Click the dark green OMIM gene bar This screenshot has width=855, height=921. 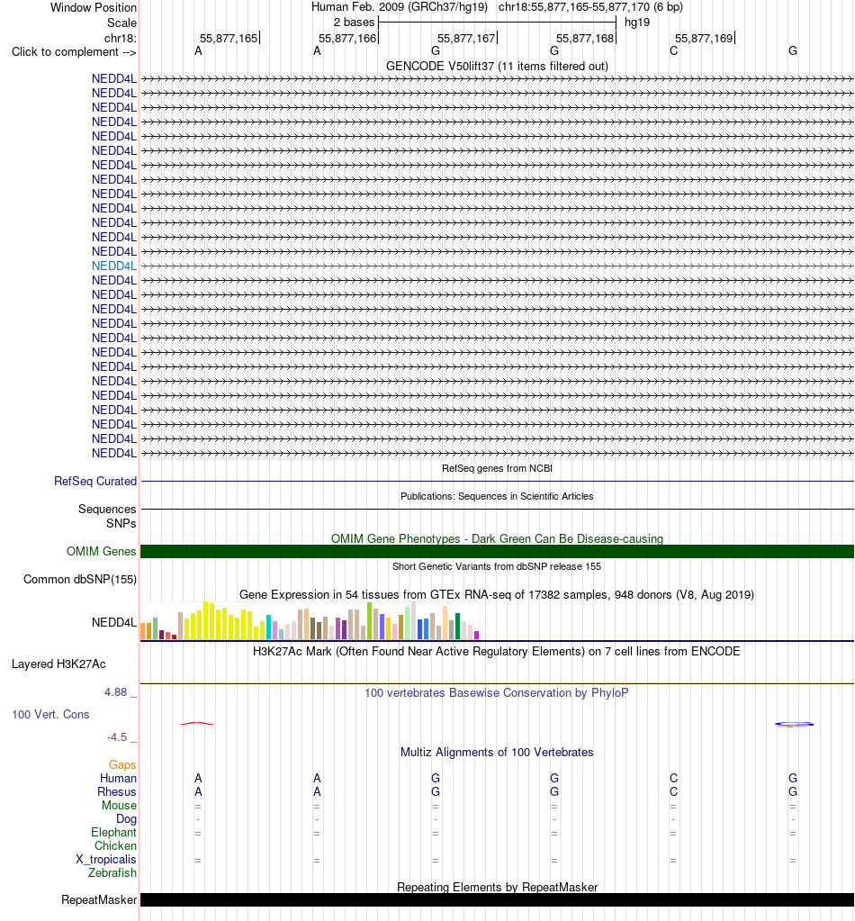[497, 552]
